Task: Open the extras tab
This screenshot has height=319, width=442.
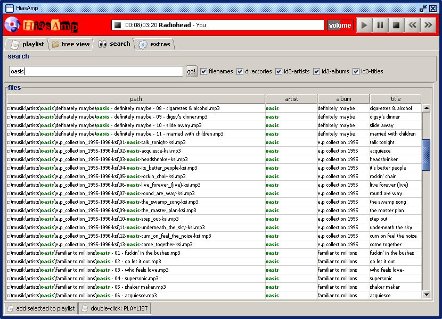Action: [154, 44]
